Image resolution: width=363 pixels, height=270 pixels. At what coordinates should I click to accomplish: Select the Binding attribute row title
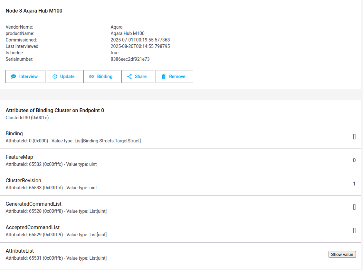(14, 133)
